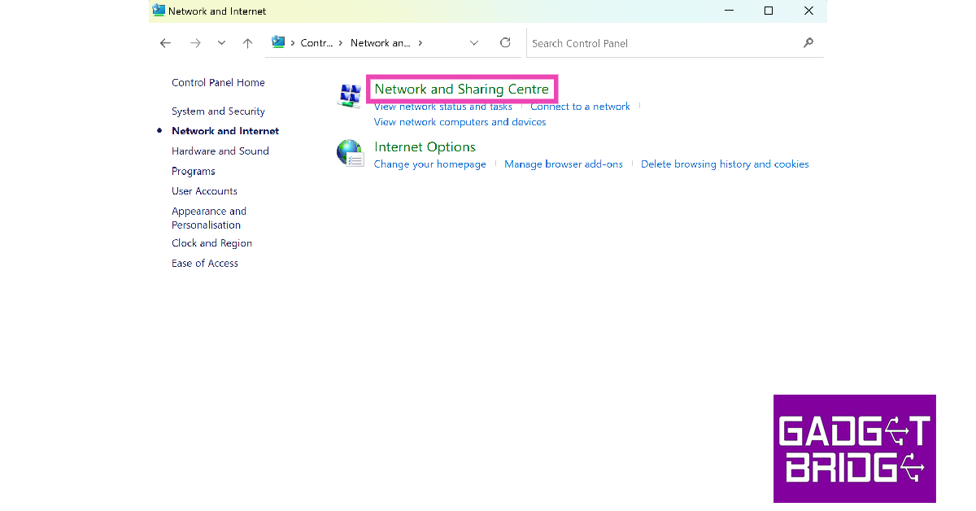Open Network and Sharing Centre
The width and height of the screenshot is (976, 511).
tap(461, 89)
